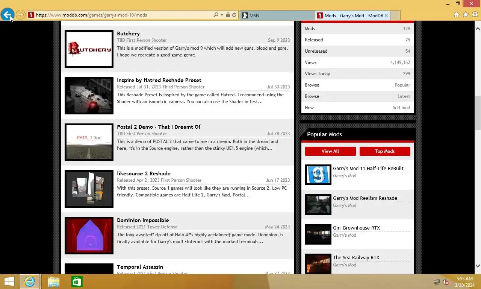The image size is (481, 289).
Task: Open Dominion Impossible mod link
Action: [143, 220]
